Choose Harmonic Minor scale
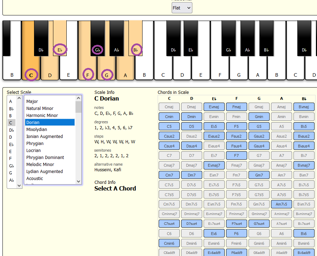Screen dimensions: 317x256 coord(50,115)
